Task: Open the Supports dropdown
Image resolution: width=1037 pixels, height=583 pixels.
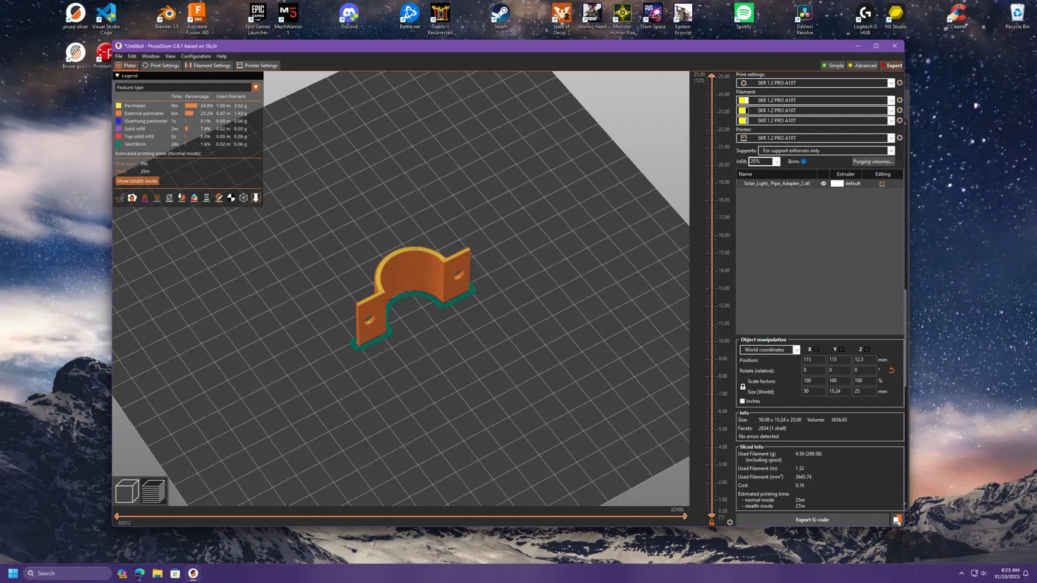Action: pos(826,151)
